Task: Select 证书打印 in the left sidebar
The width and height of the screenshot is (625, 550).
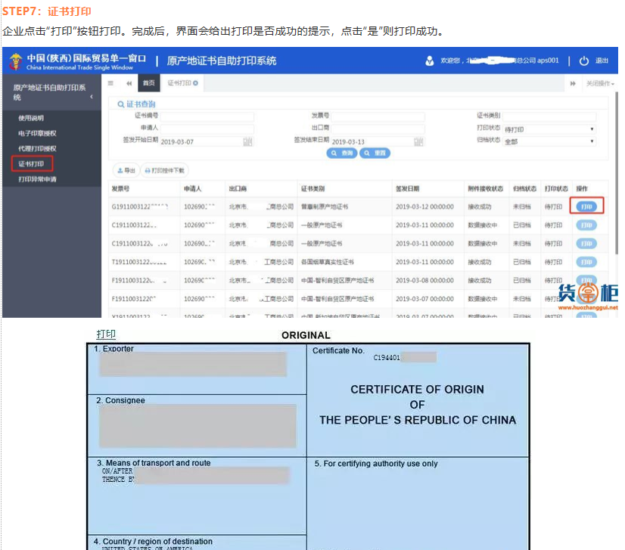Action: click(x=32, y=163)
